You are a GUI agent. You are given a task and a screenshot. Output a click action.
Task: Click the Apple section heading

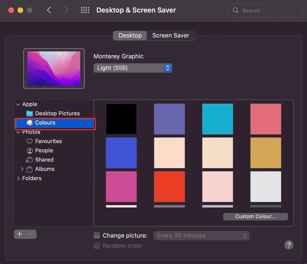[29, 104]
